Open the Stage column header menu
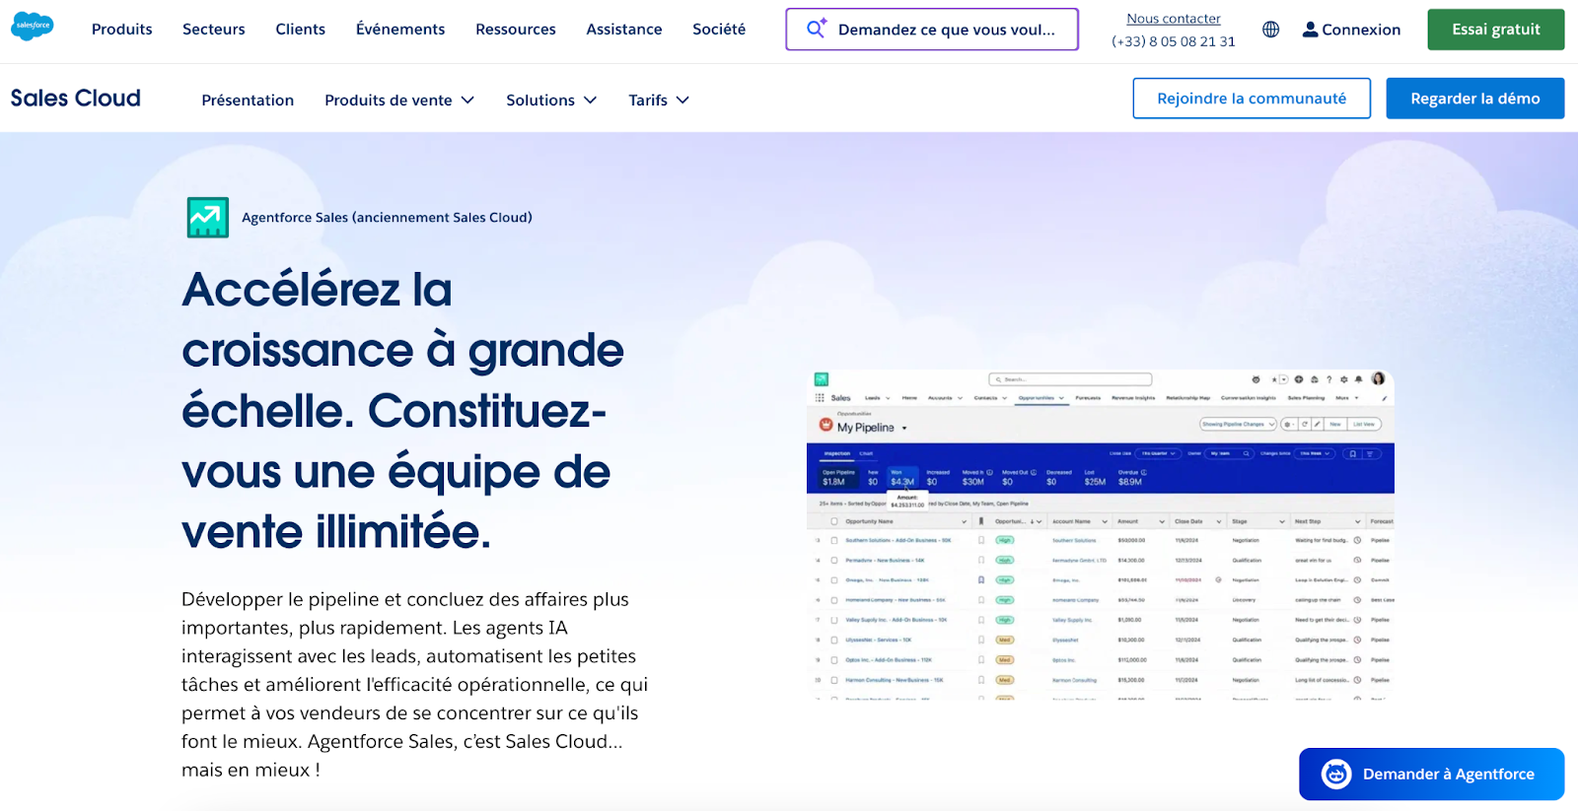Viewport: 1578px width, 811px height. point(1282,521)
